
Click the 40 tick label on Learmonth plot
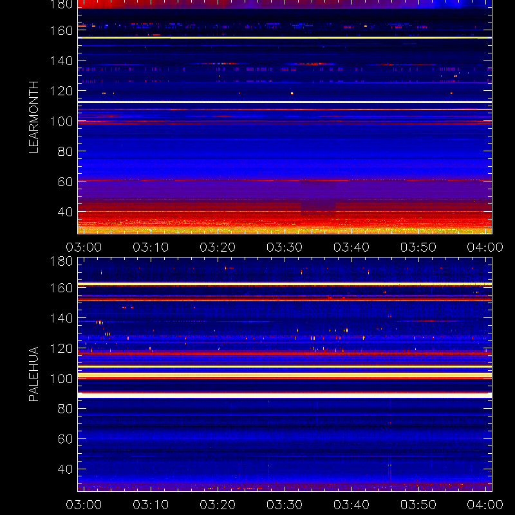click(x=65, y=212)
